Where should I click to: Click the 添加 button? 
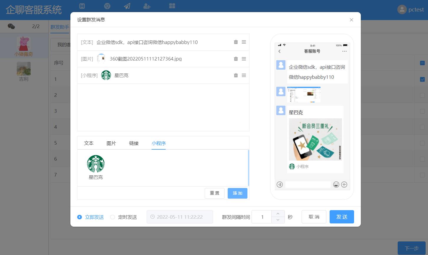(x=237, y=193)
